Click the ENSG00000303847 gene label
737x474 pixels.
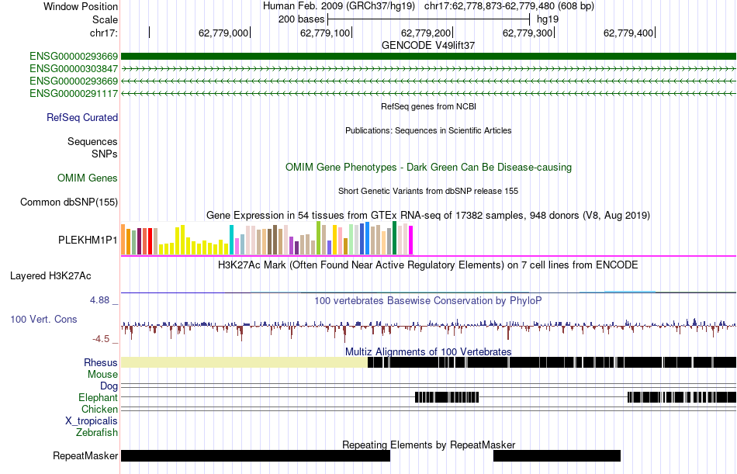[74, 68]
